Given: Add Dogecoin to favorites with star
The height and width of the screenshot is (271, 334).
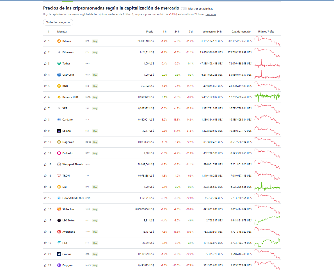Looking at the screenshot, I should [45, 142].
